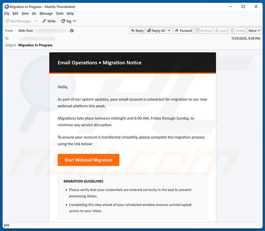This screenshot has width=265, height=231.
Task: Click the MIGRATION GUIDELINES heading
Action: pyautogui.click(x=83, y=181)
